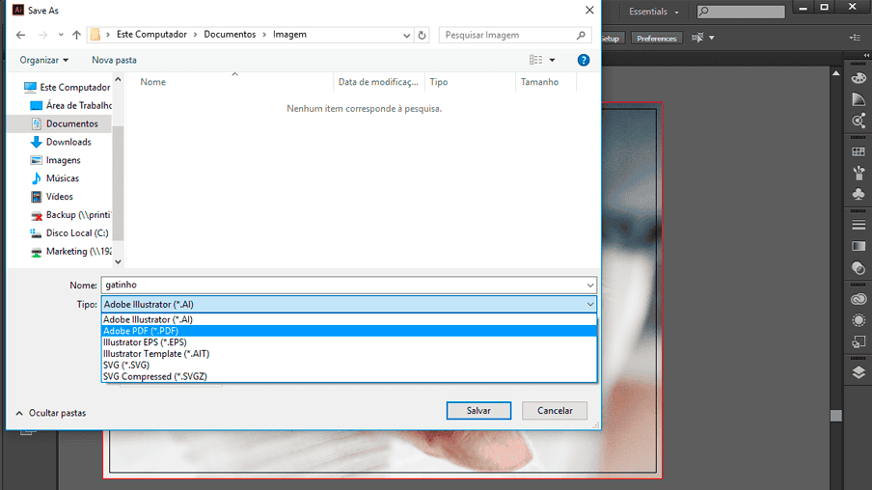Open the Stroke panel icon
Image resolution: width=872 pixels, height=490 pixels.
point(858,225)
